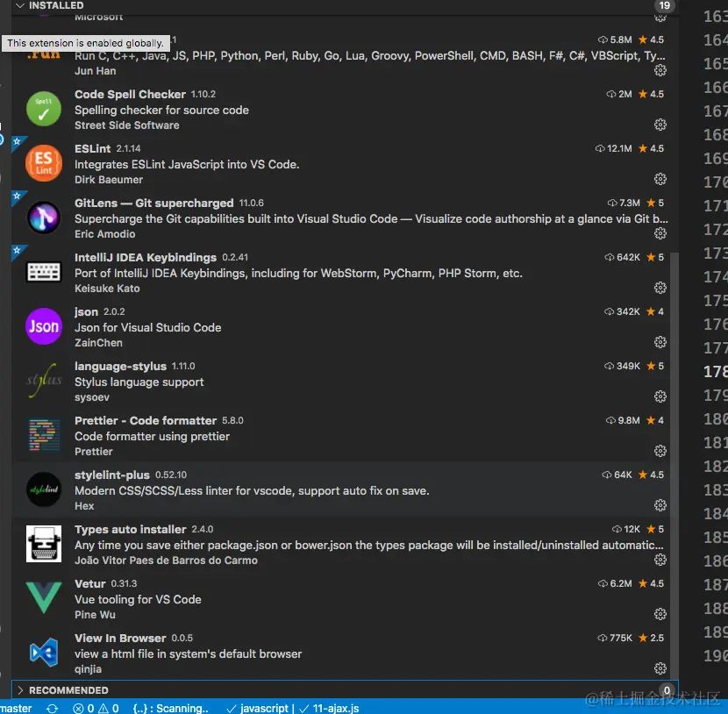728x714 pixels.
Task: Open manage gear for View In Browser
Action: pyautogui.click(x=660, y=668)
